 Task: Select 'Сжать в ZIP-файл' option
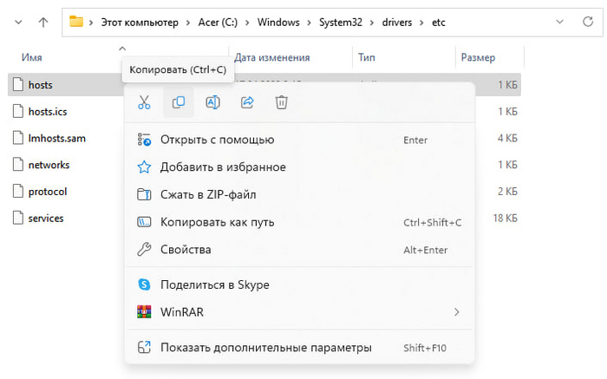(208, 194)
